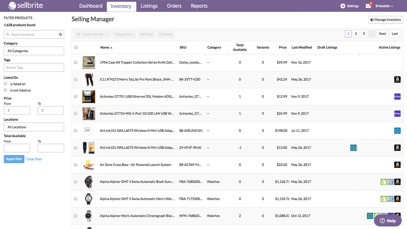This screenshot has height=229, width=407.
Task: Switch to the Listings tab
Action: (149, 6)
